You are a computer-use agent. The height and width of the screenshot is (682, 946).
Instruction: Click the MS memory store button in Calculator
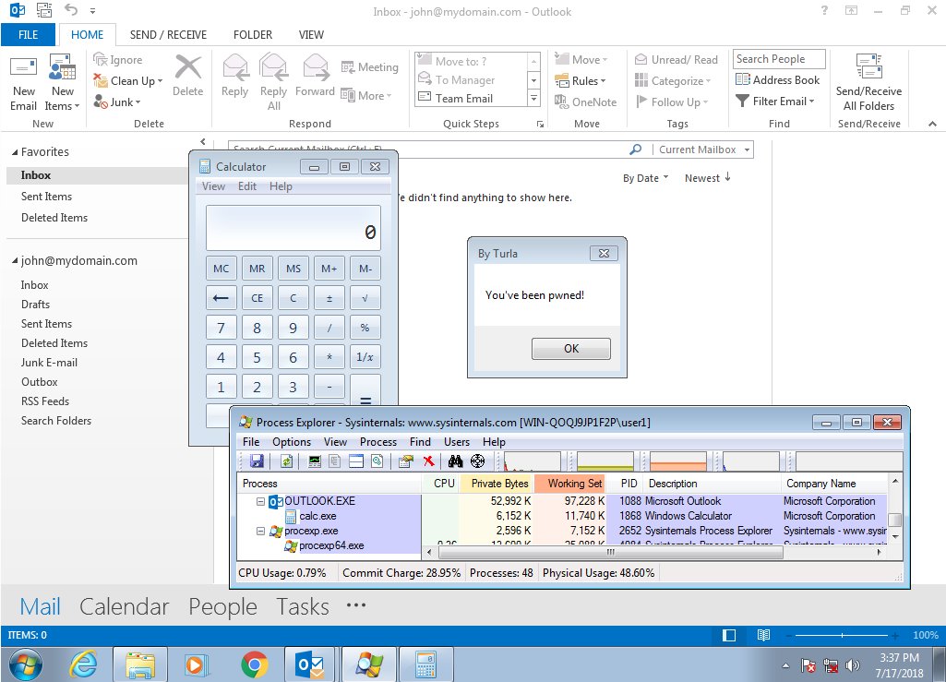point(293,269)
